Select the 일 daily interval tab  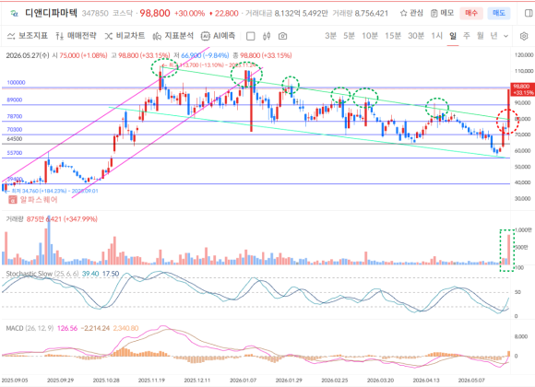(x=453, y=36)
